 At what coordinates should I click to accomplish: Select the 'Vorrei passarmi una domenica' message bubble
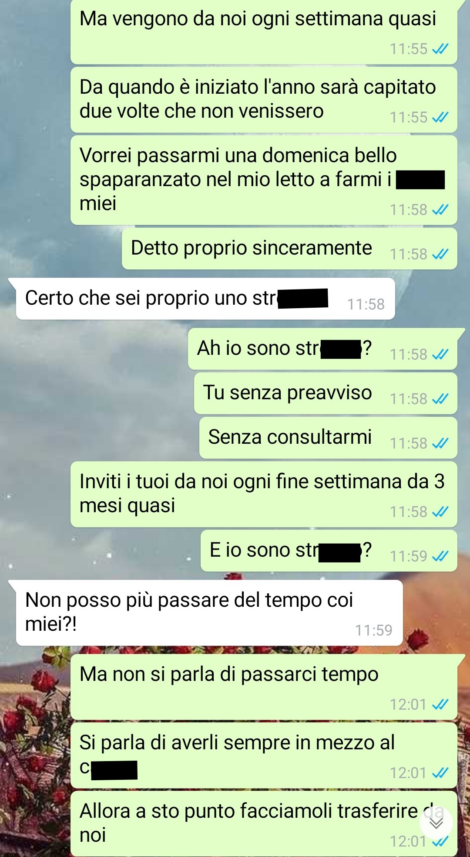pyautogui.click(x=264, y=180)
